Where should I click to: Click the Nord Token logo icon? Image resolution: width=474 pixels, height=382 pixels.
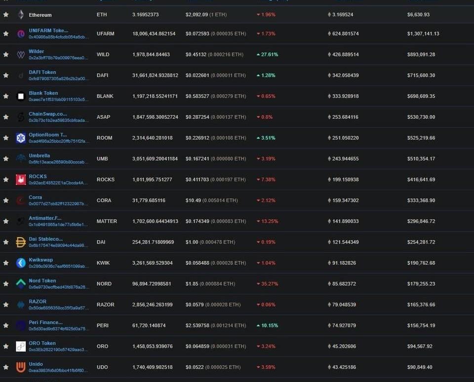[21, 284]
